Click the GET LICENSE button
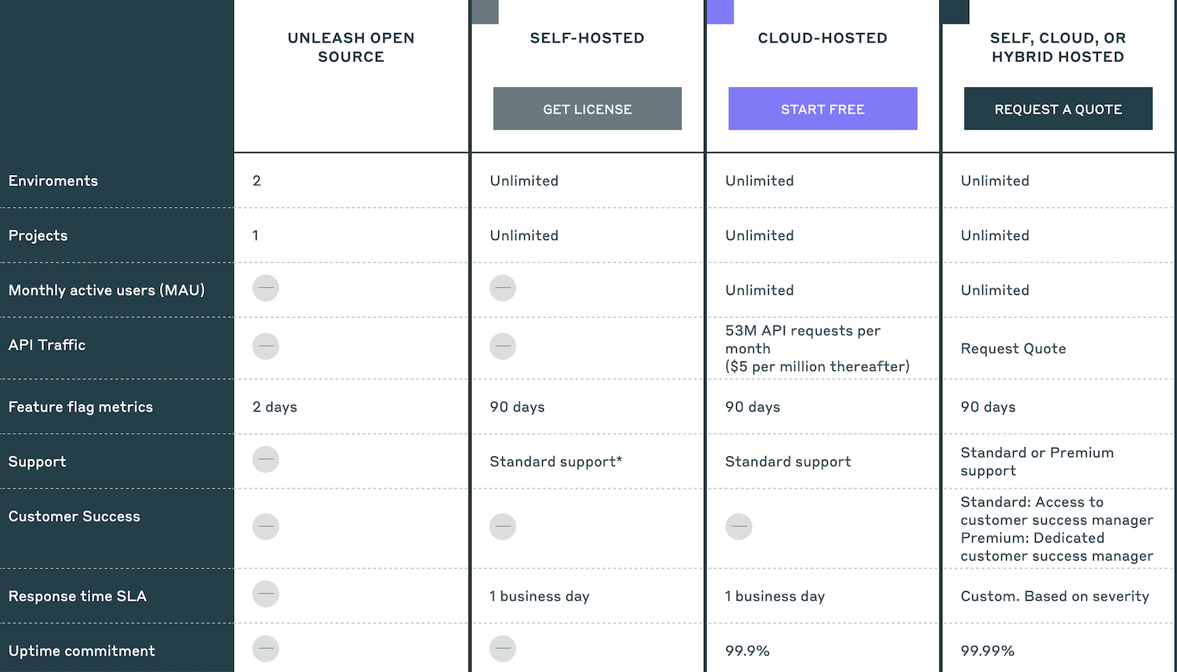Screen dimensions: 1177x672 point(587,109)
